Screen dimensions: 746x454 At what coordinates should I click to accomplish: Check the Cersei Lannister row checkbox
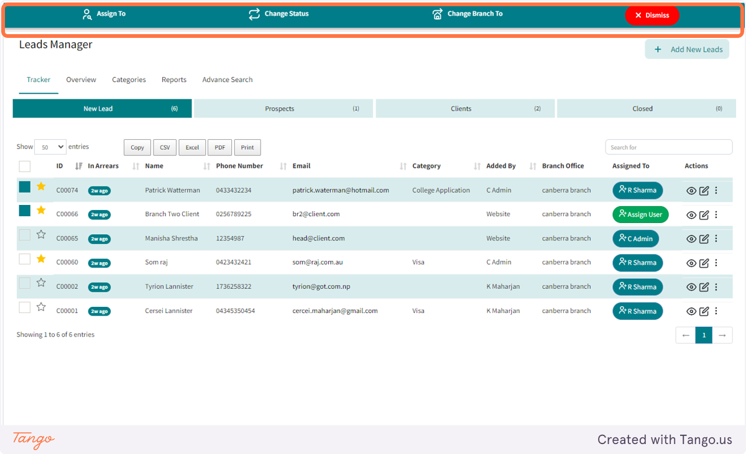click(25, 307)
